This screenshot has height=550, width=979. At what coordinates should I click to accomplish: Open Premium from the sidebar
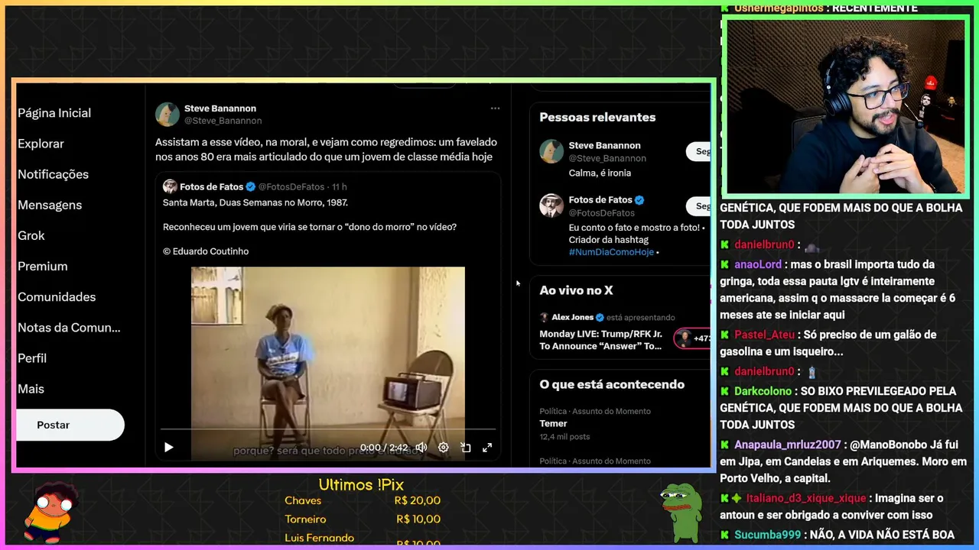43,266
